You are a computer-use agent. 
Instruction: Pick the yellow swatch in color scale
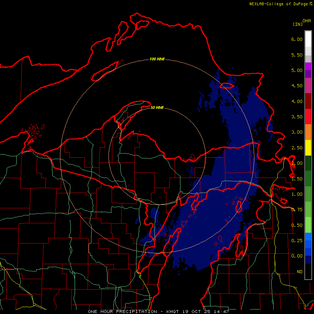308,148
